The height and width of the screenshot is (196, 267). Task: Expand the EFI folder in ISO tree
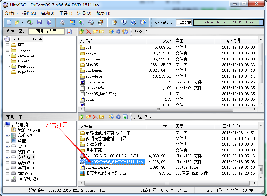coord(7,45)
